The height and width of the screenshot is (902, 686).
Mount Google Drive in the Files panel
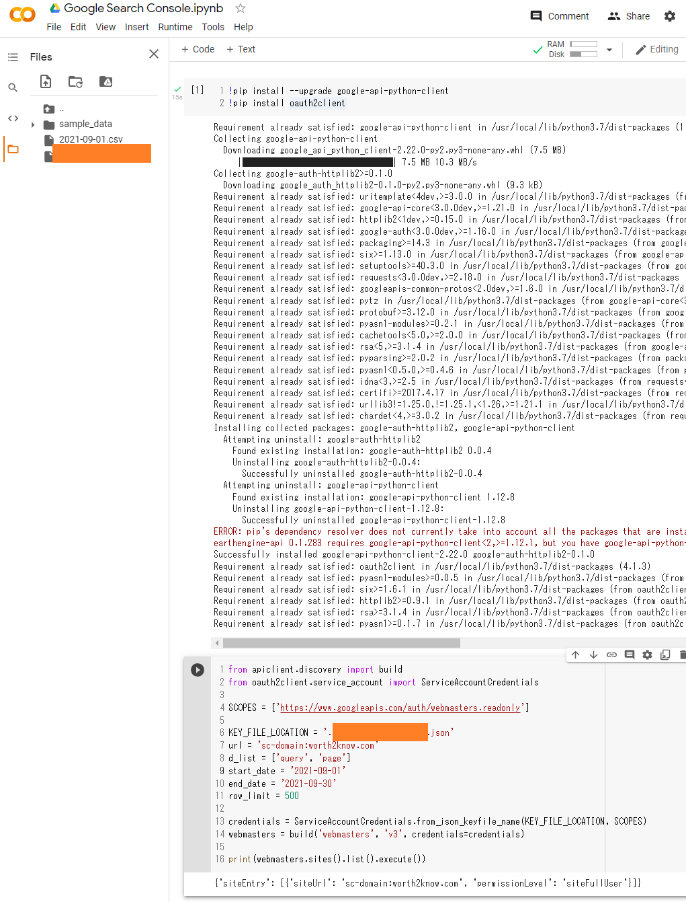[x=105, y=81]
